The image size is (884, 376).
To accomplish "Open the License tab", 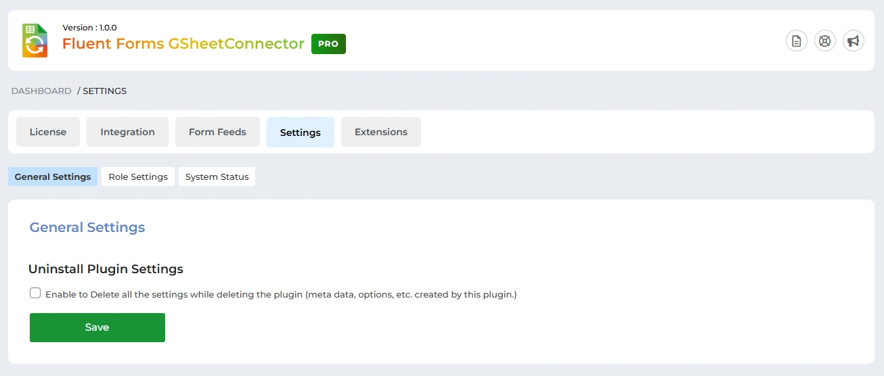I will (x=48, y=132).
